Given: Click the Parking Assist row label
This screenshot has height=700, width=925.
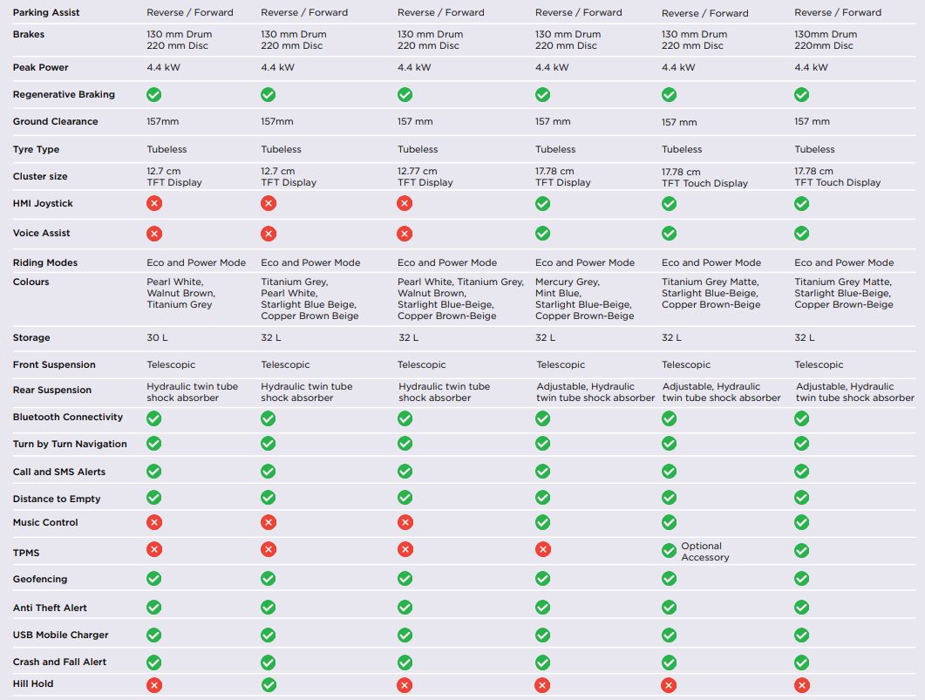Looking at the screenshot, I should [46, 13].
